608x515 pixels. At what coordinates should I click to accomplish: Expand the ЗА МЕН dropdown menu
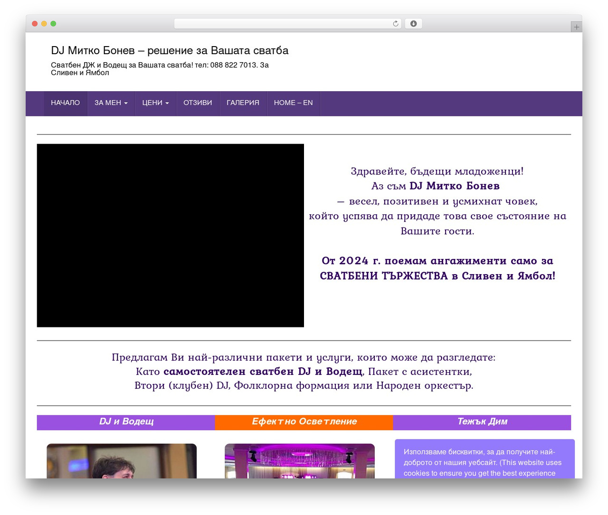111,103
